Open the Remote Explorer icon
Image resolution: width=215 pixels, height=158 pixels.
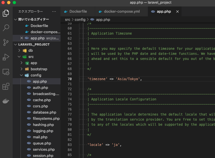[6, 72]
